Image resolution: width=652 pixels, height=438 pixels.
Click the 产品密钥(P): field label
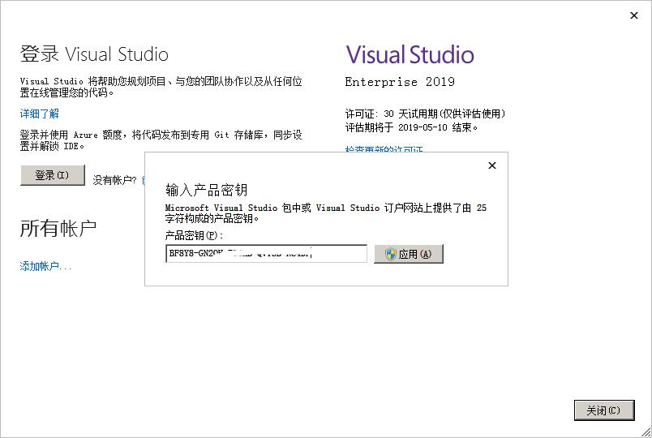tap(194, 236)
